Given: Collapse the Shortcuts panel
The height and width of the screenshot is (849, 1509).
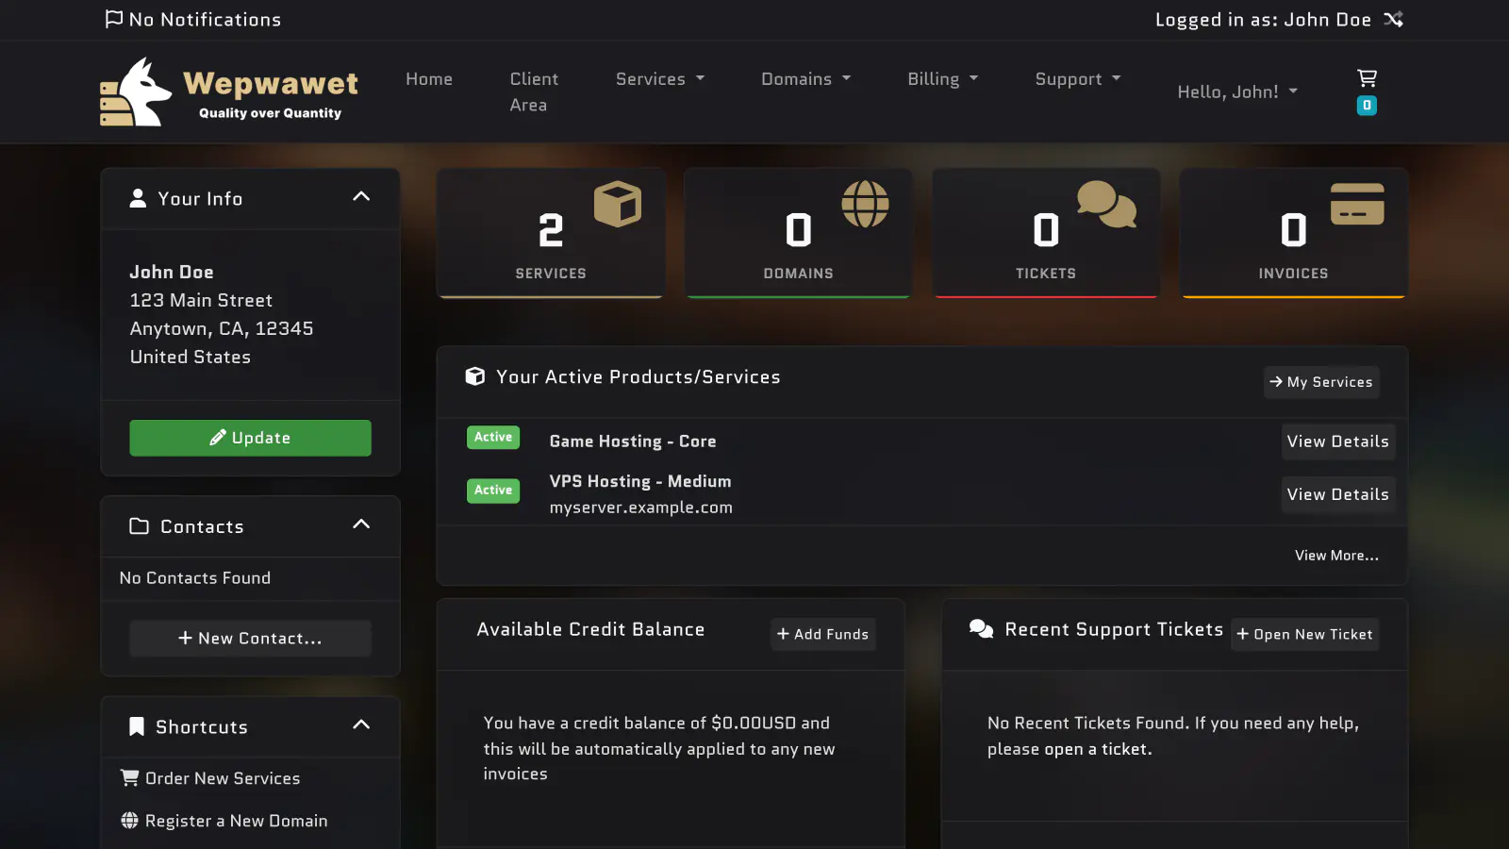Looking at the screenshot, I should [x=361, y=725].
